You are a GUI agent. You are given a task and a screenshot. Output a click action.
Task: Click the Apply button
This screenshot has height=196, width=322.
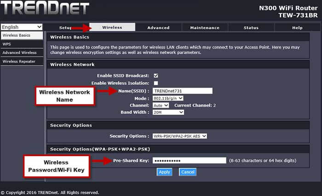click(x=164, y=172)
